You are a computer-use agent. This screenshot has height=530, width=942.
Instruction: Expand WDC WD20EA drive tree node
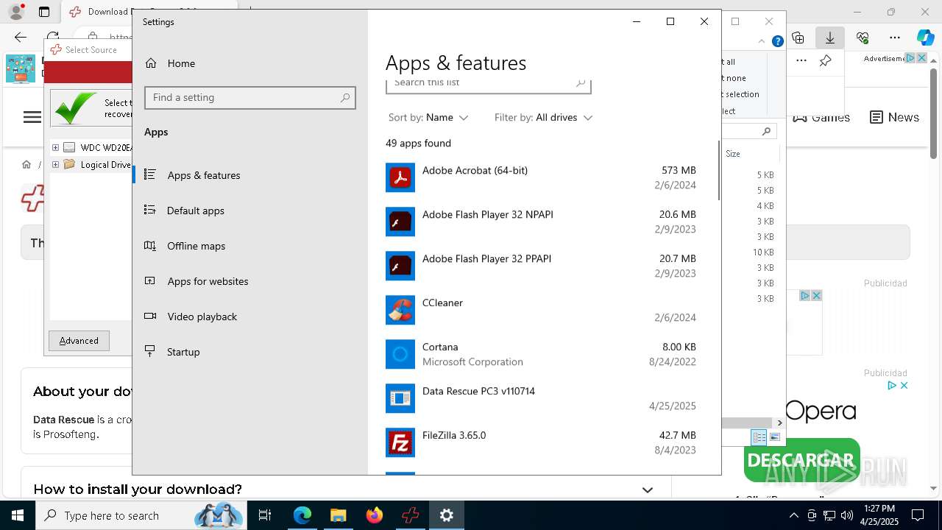point(55,147)
